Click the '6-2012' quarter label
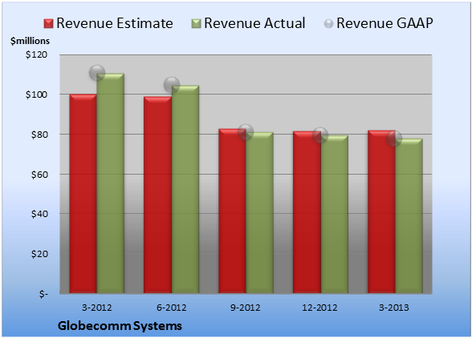The image size is (472, 338). click(x=172, y=308)
